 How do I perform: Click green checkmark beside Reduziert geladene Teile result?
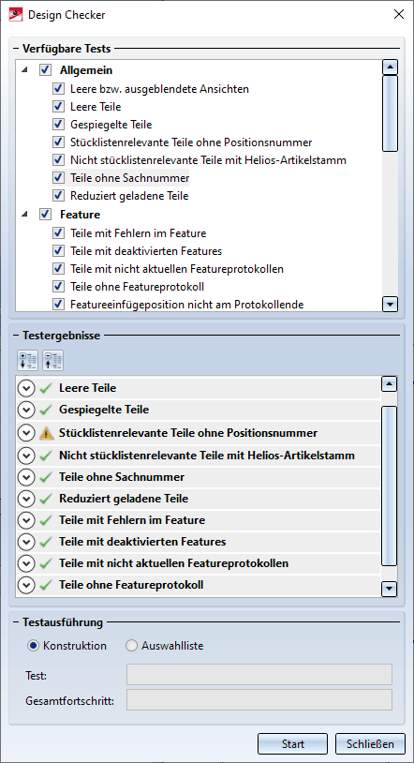[x=46, y=499]
